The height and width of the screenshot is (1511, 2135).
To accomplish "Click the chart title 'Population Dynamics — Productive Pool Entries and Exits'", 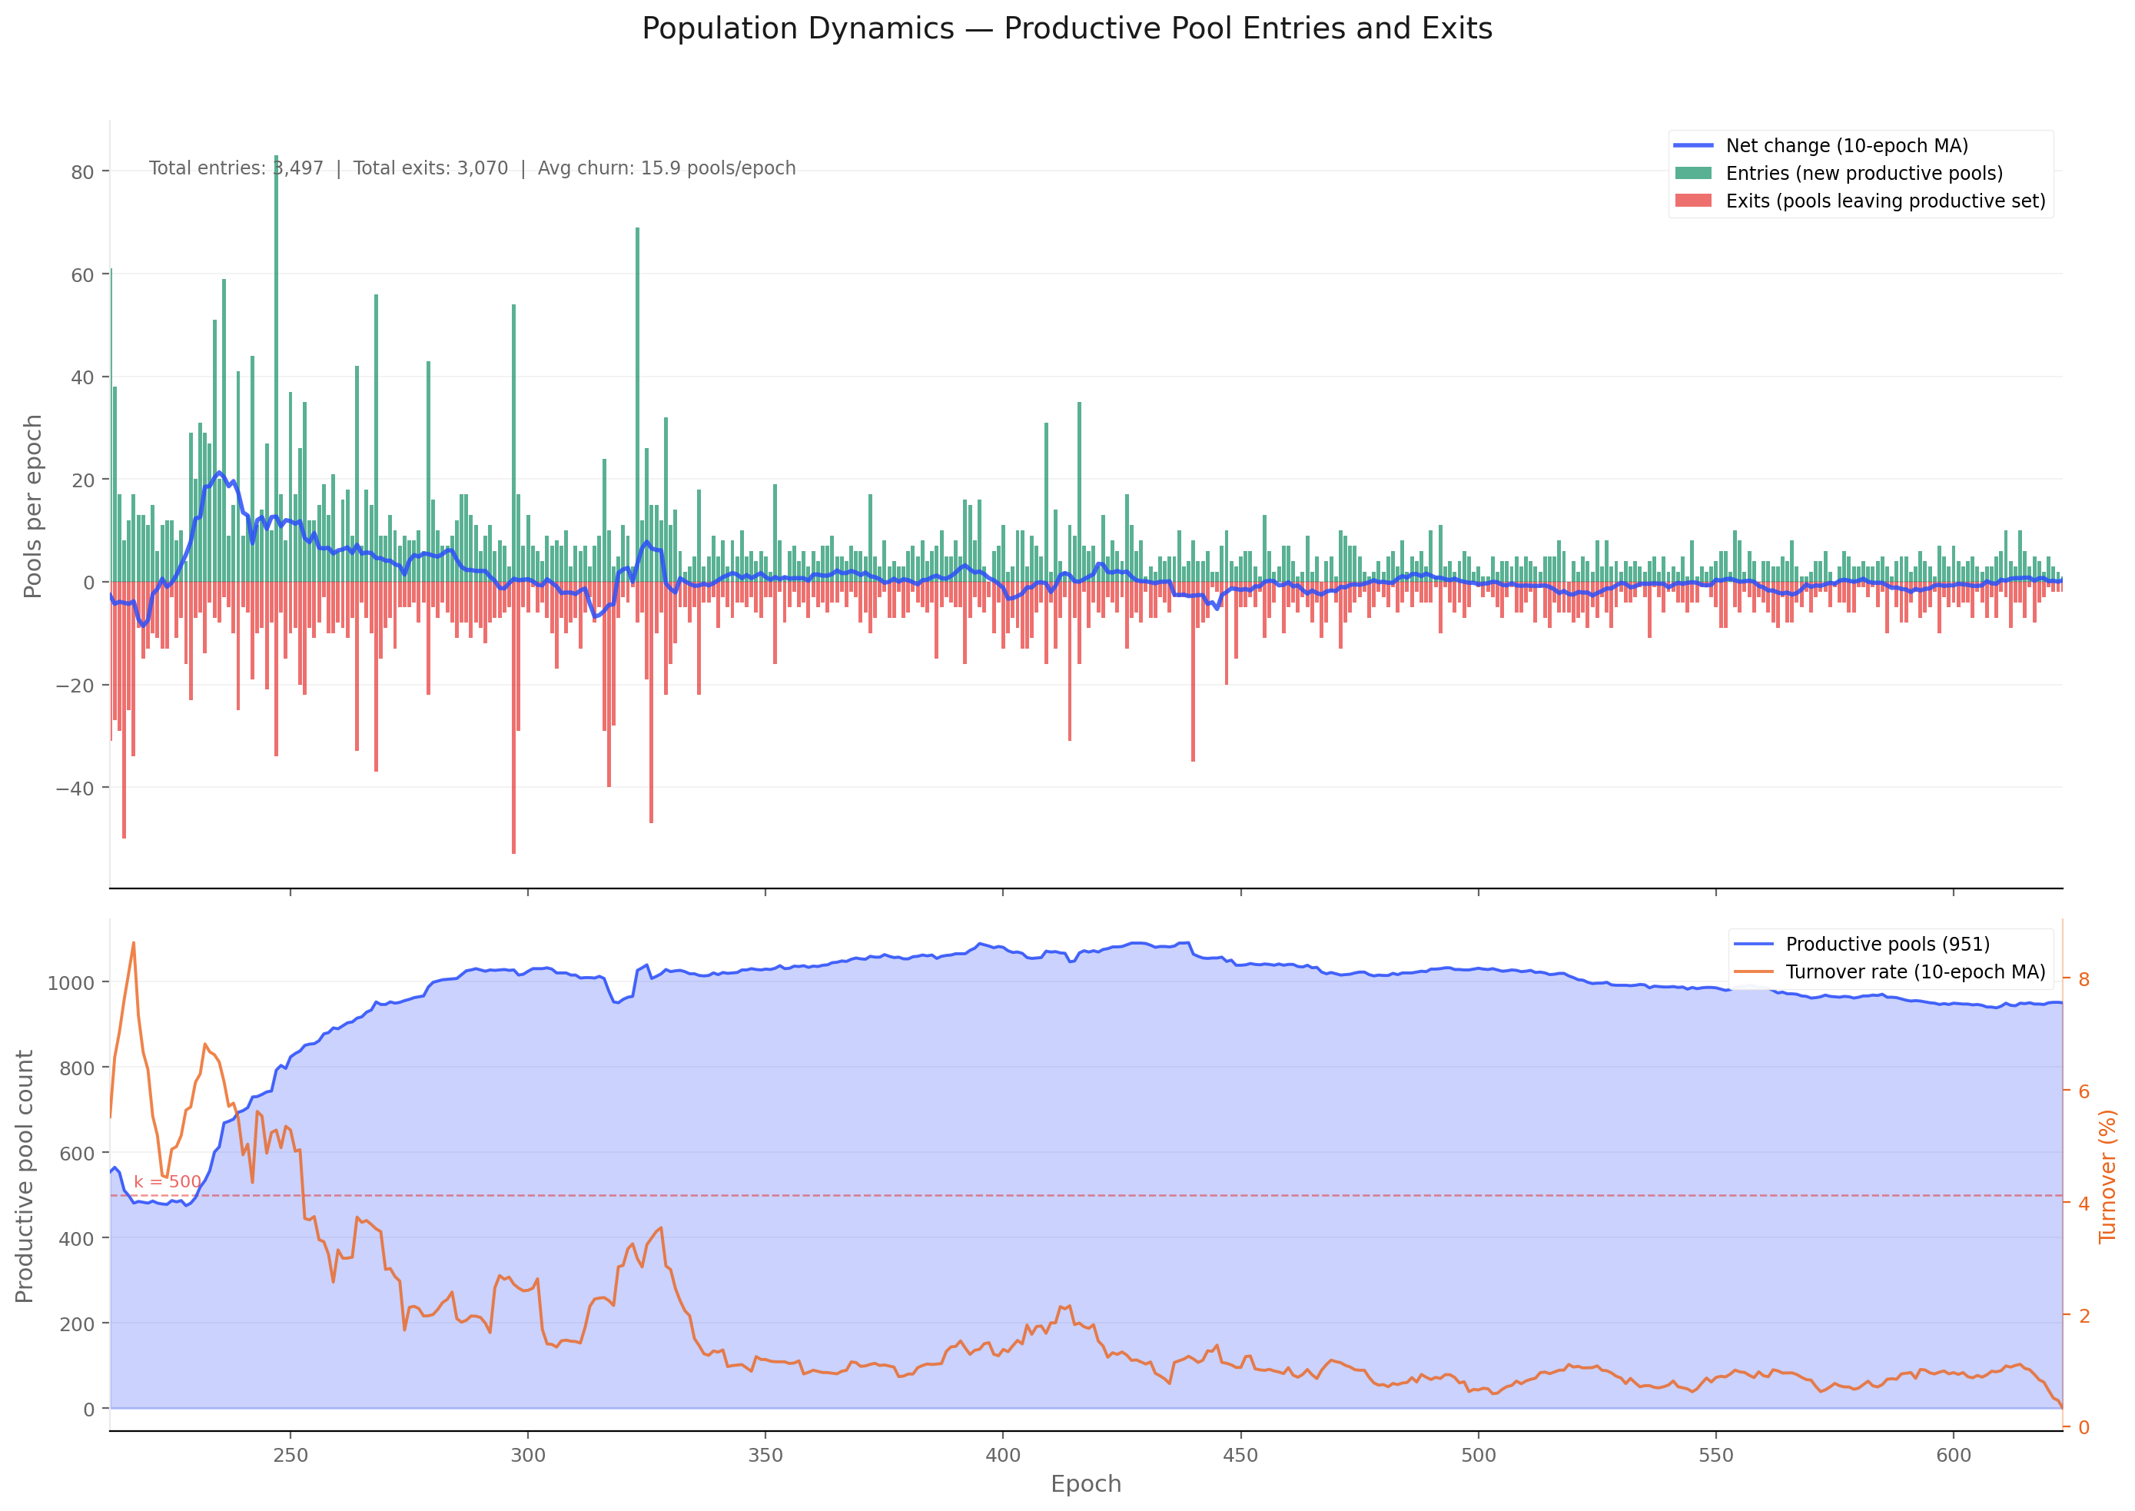I will click(x=1067, y=29).
